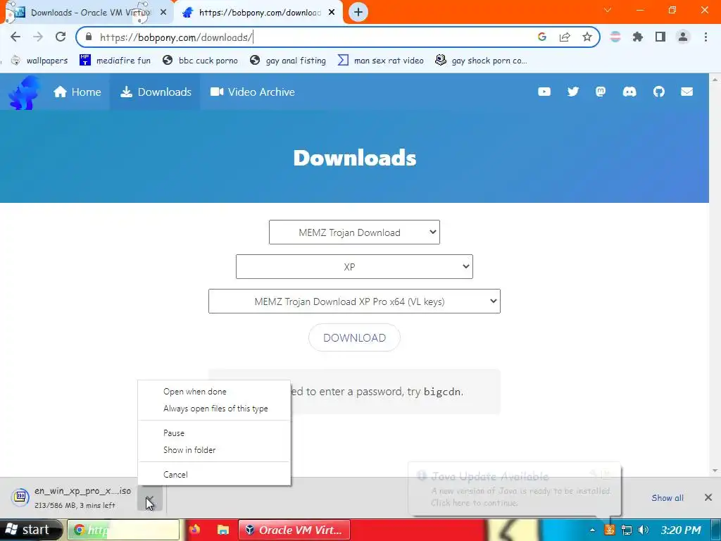Open the mediafire fun bookmark
Viewport: 721px width, 541px height.
pos(115,61)
